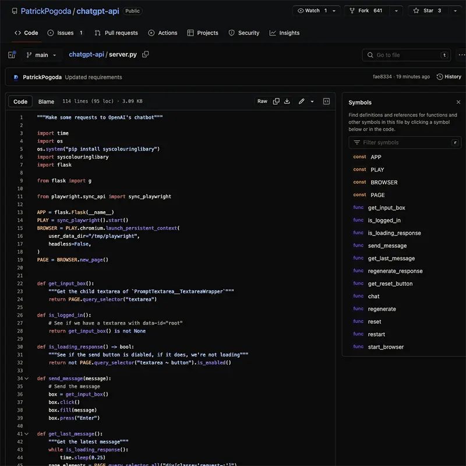Toggle the symbols panel icon
Viewport: 466px width, 466px height.
point(326,101)
